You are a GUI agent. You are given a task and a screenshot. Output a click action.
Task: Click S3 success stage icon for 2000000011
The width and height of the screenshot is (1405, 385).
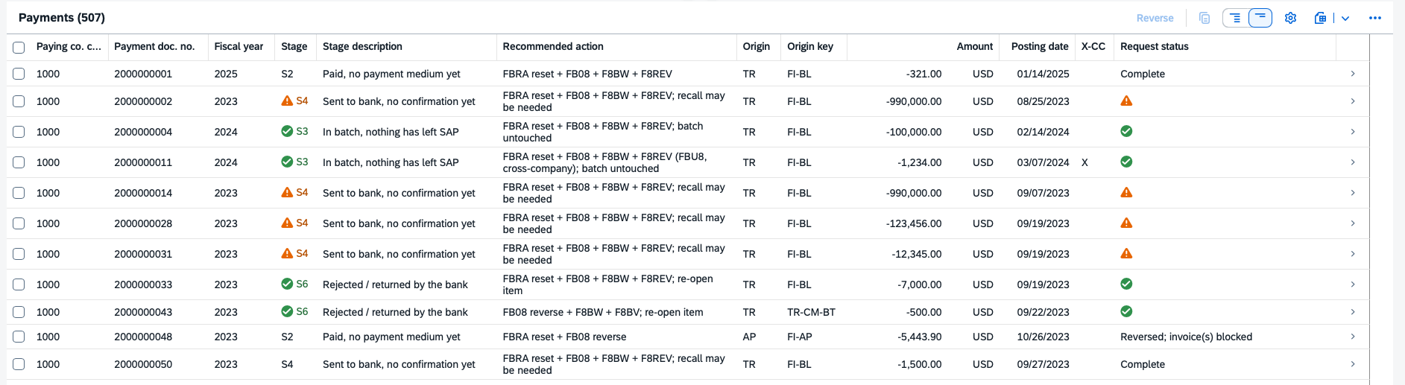tap(287, 162)
